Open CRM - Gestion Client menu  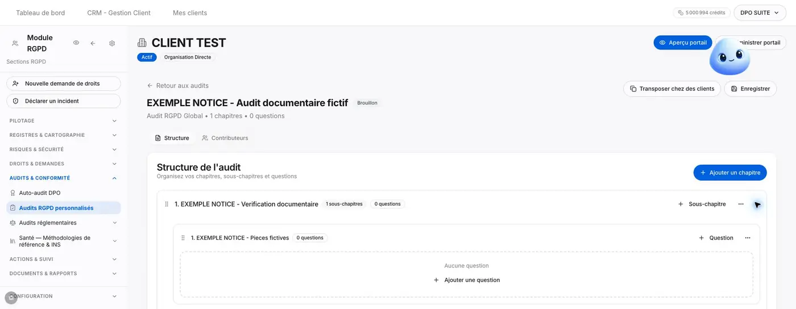coord(119,12)
